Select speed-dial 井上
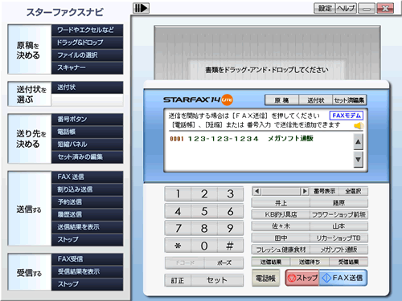Viewport: 402px width, 301px height. (x=281, y=203)
